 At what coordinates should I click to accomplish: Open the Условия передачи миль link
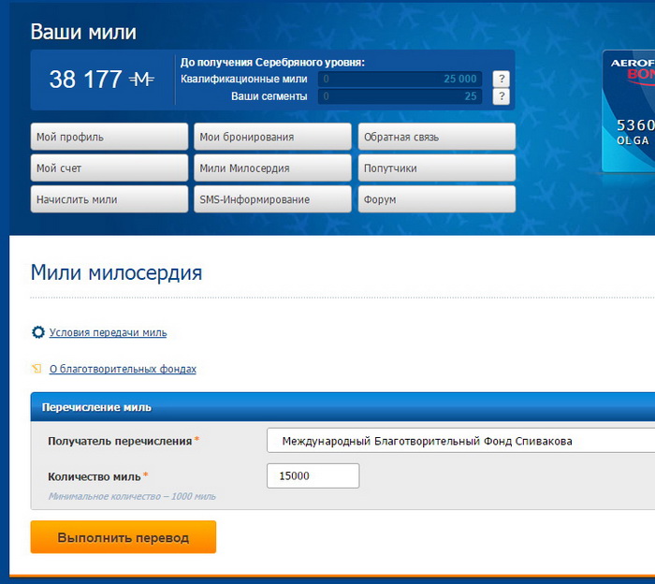point(108,332)
